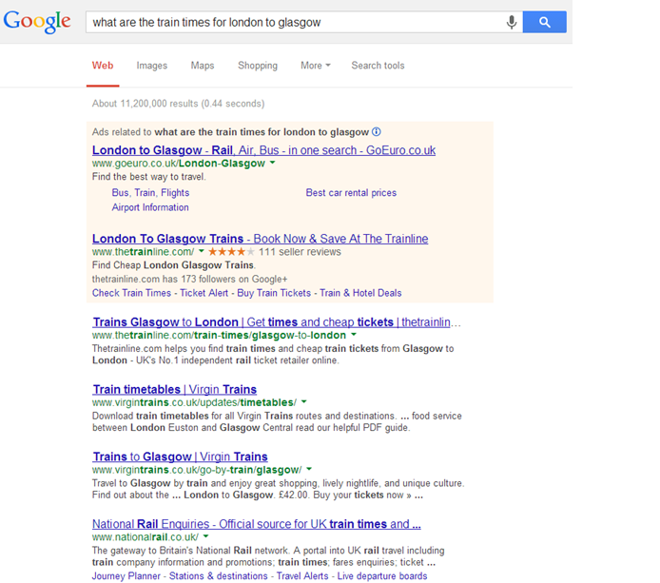Image resolution: width=660 pixels, height=583 pixels.
Task: Click Best car rental prices sitelink
Action: pos(351,193)
